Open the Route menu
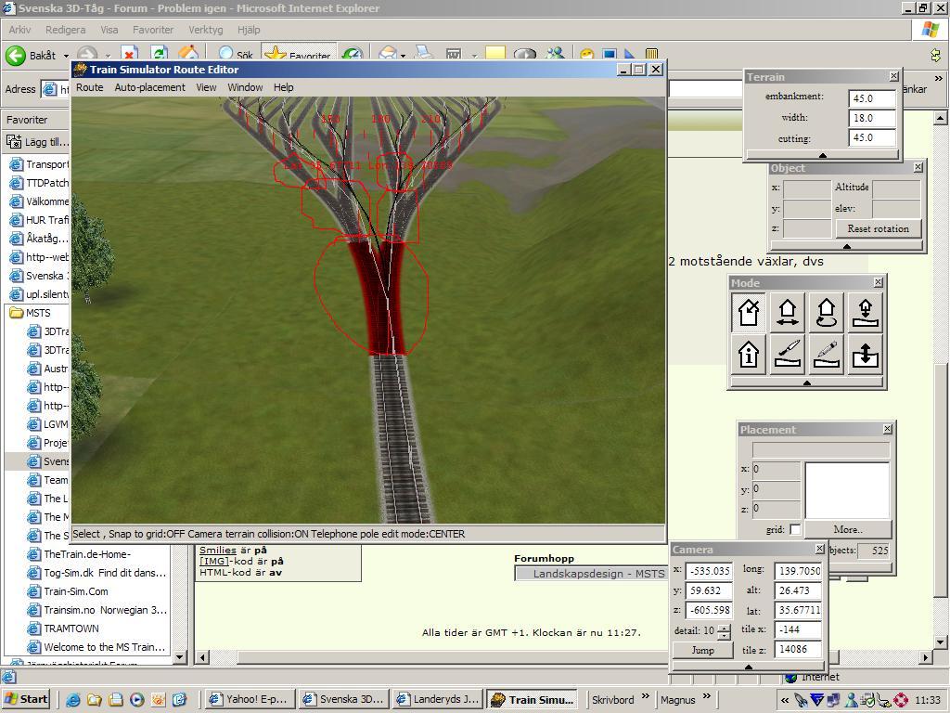Image resolution: width=950 pixels, height=713 pixels. click(90, 87)
